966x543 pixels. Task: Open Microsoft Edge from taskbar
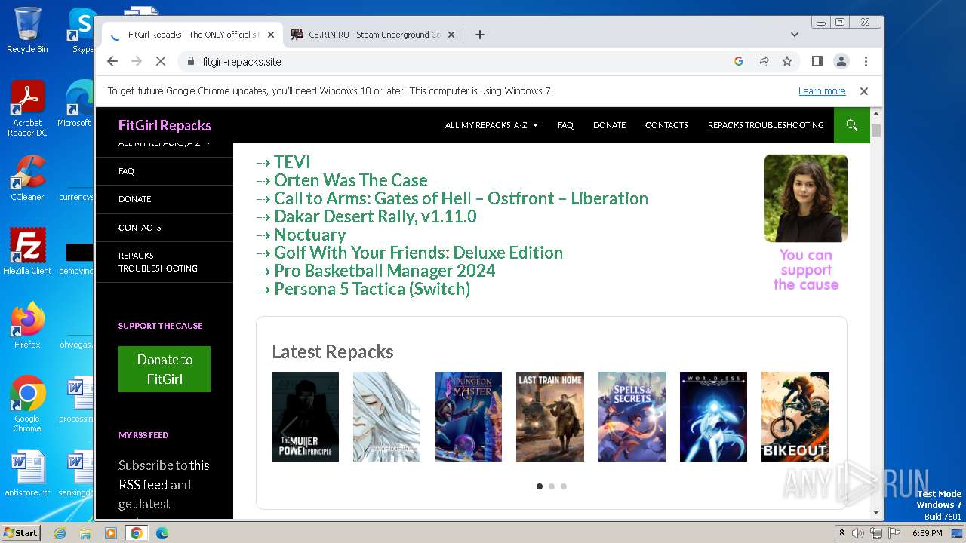tap(162, 533)
